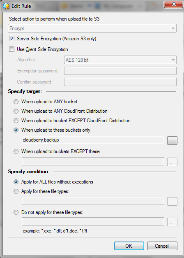Select Apply for ALL files without exceptions
The image size is (184, 258).
[16, 182]
